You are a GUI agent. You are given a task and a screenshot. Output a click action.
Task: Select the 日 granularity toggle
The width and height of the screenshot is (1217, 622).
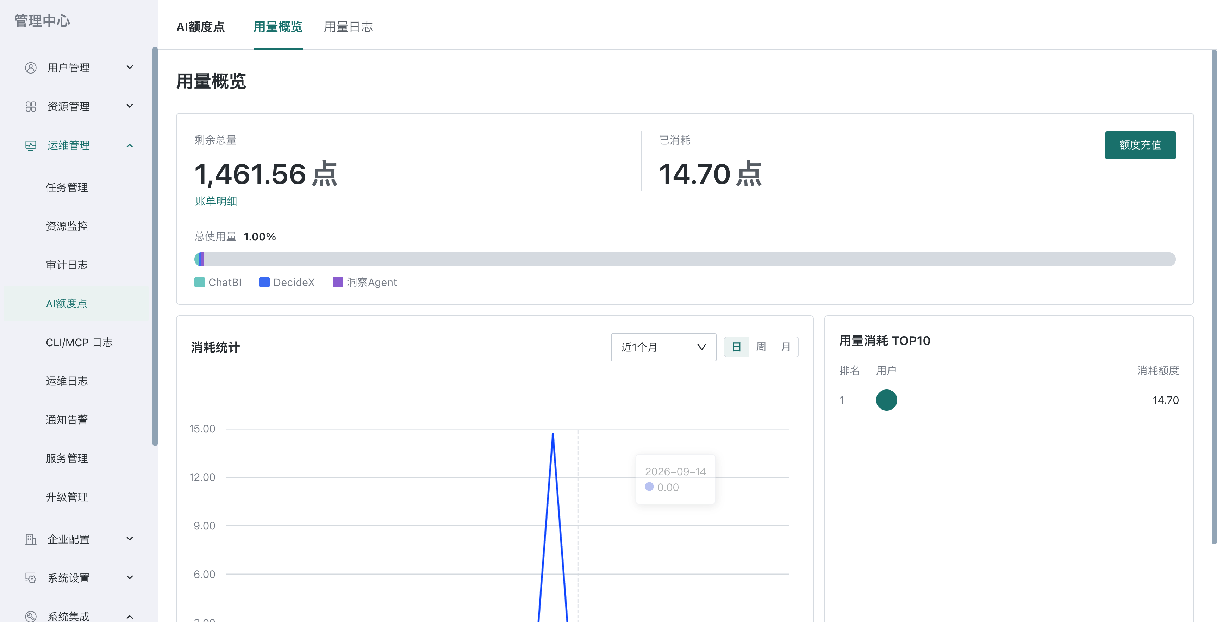(736, 347)
